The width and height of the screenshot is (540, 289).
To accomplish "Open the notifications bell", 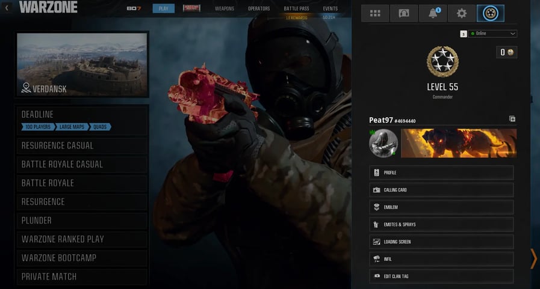I will [433, 13].
